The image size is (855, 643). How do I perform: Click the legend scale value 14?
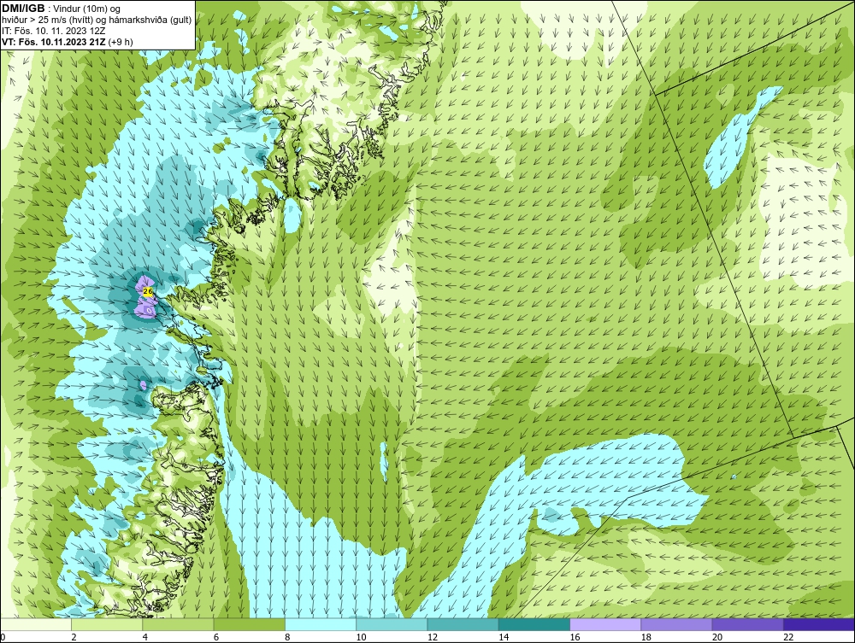(504, 638)
